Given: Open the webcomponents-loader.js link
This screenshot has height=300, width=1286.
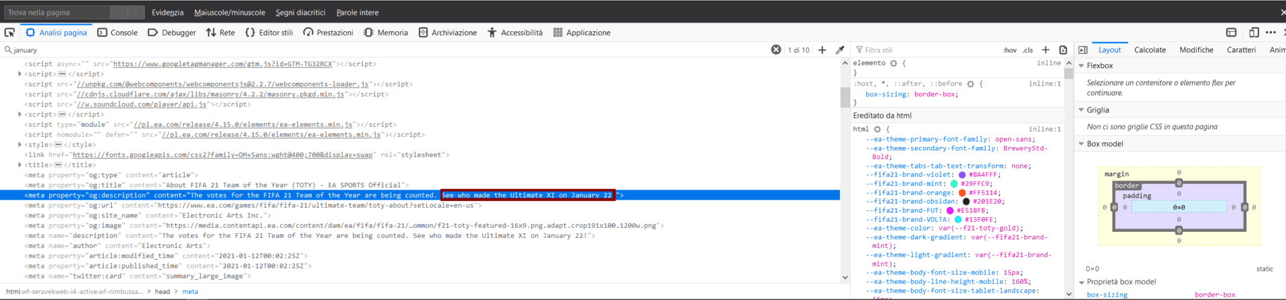Looking at the screenshot, I should [222, 84].
